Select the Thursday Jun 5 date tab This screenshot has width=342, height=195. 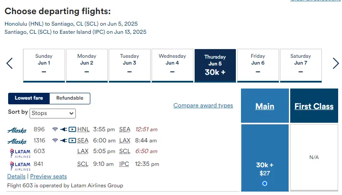[215, 65]
